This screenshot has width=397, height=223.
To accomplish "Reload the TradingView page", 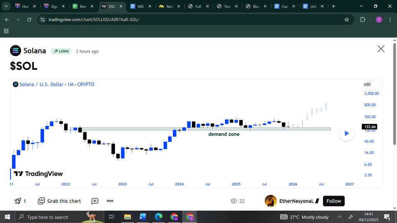I will (29, 20).
